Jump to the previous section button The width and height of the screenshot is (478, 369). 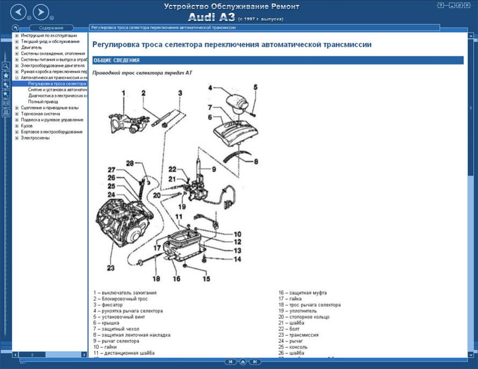[x=231, y=361]
